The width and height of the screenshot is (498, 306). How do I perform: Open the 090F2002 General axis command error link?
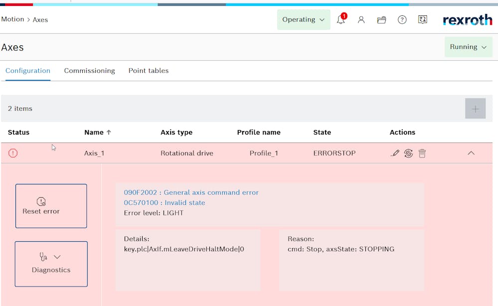tap(191, 192)
